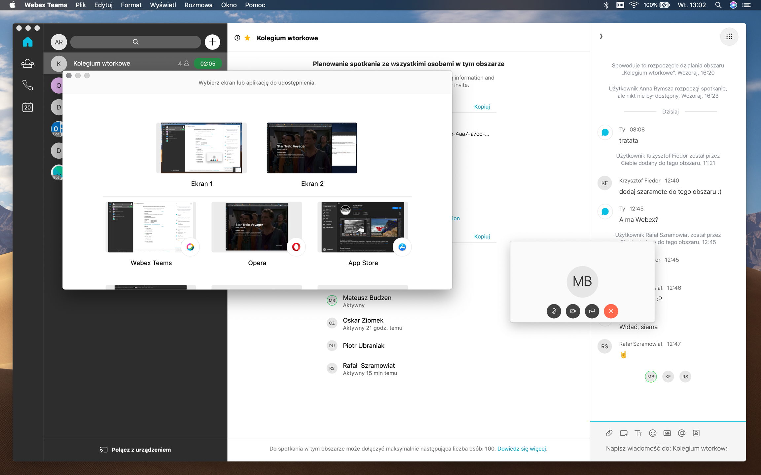Open the Rozmowa menu
The height and width of the screenshot is (475, 761).
click(198, 5)
